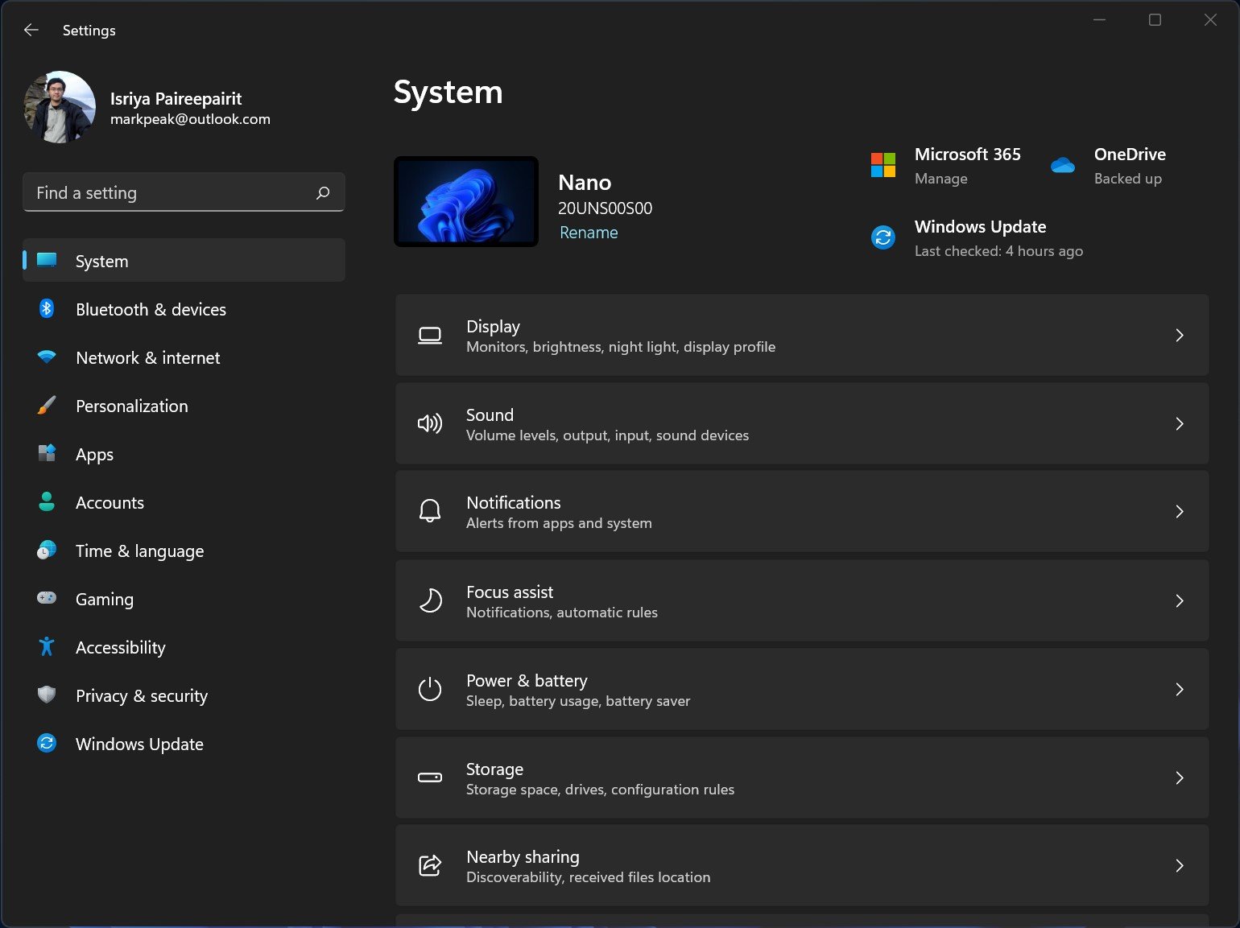
Task: Click the Storage drive icon
Action: coord(430,777)
